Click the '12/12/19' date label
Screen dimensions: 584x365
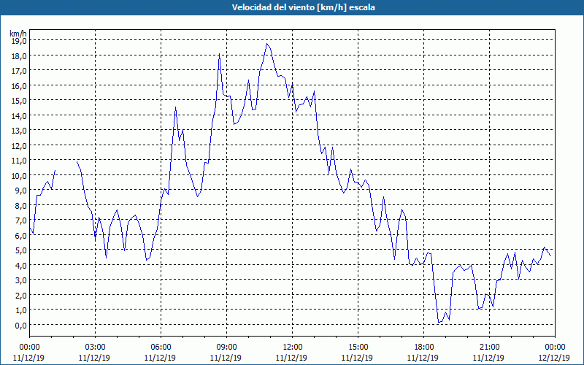554,358
